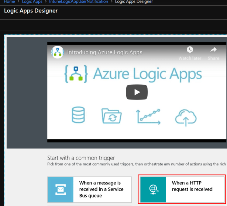Viewport: 227px width, 206px height.
Task: Go to Home in the breadcrumb
Action: [x=9, y=2]
